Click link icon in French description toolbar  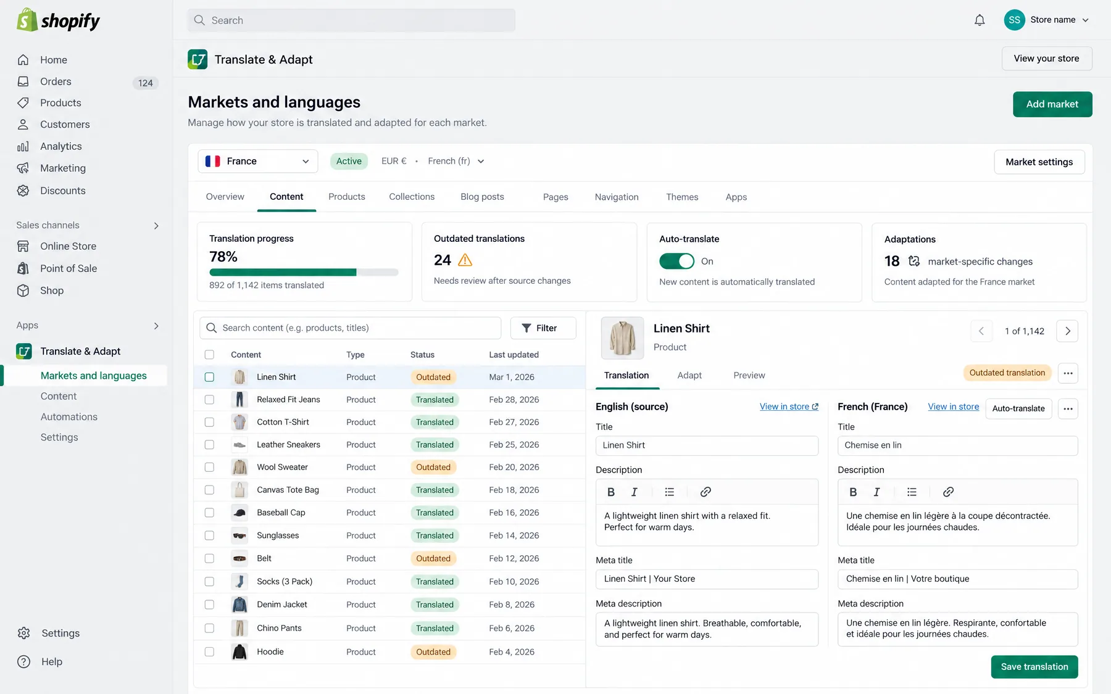949,492
